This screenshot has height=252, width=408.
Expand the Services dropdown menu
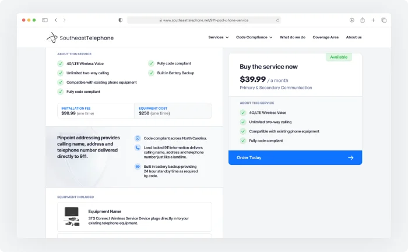pyautogui.click(x=219, y=37)
